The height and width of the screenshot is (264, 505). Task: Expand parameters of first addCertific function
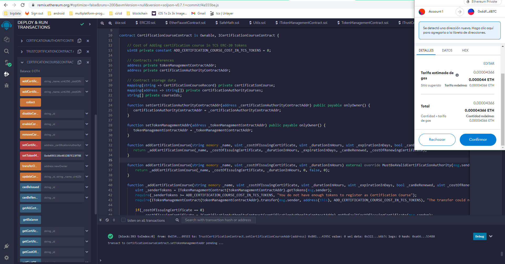tap(87, 81)
